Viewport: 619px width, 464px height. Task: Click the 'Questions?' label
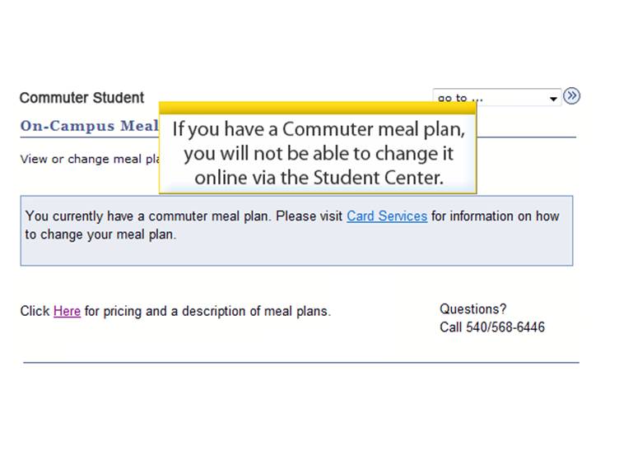tap(473, 309)
